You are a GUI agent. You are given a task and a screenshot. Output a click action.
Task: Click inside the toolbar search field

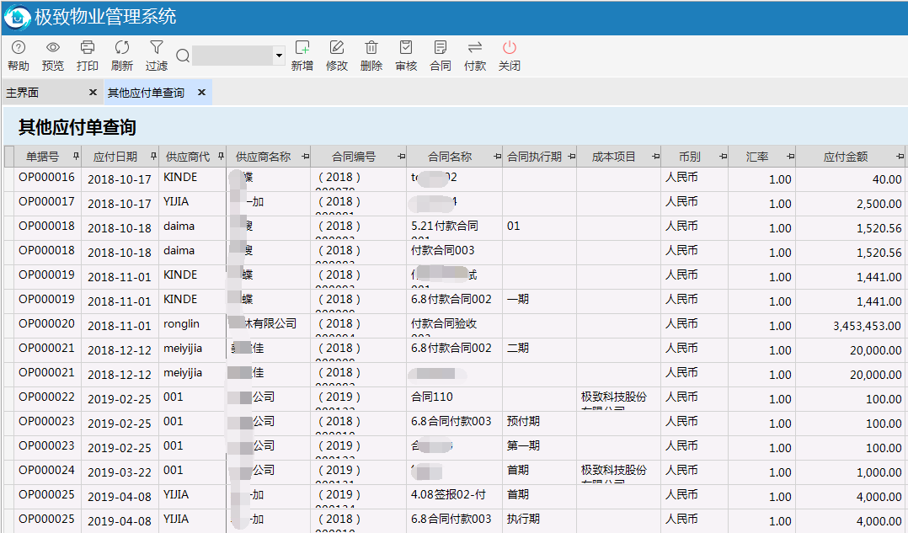232,56
